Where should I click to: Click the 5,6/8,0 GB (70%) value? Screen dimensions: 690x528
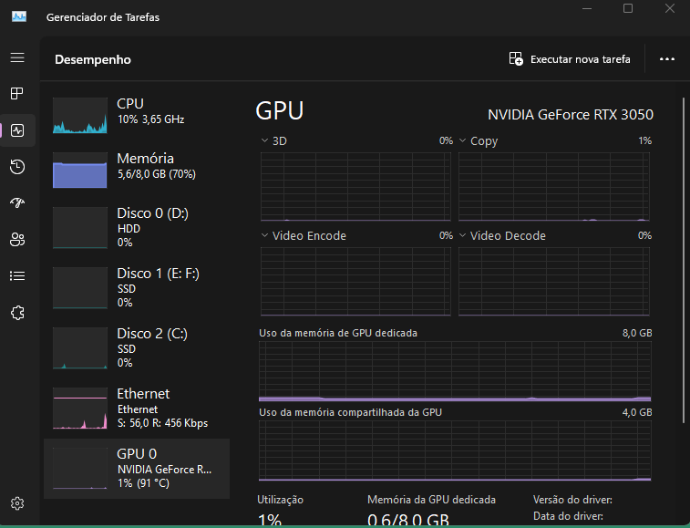click(157, 174)
